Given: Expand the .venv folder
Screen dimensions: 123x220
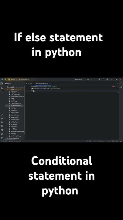Looking at the screenshot, I should 8,89.
